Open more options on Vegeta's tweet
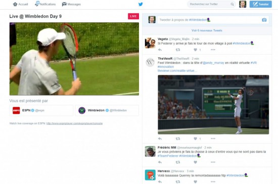The width and height of the screenshot is (278, 184). (213, 50)
